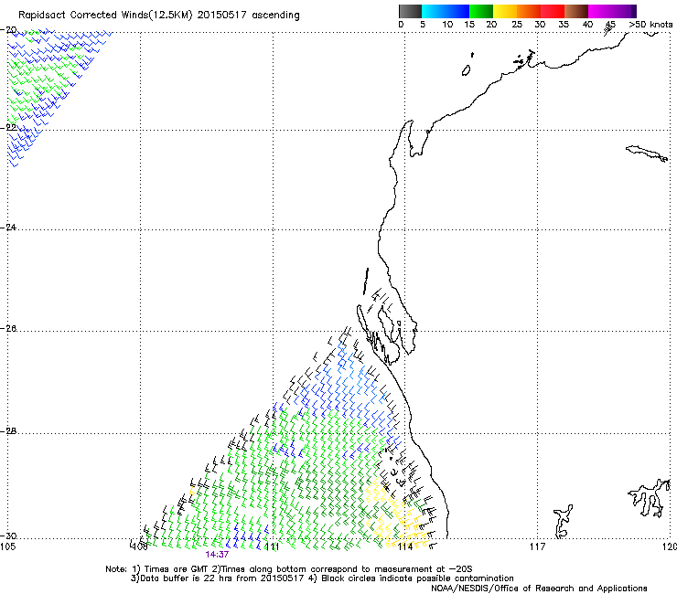The image size is (677, 594).
Task: Select the green 15-20 knots legend swatch
Action: 481,11
